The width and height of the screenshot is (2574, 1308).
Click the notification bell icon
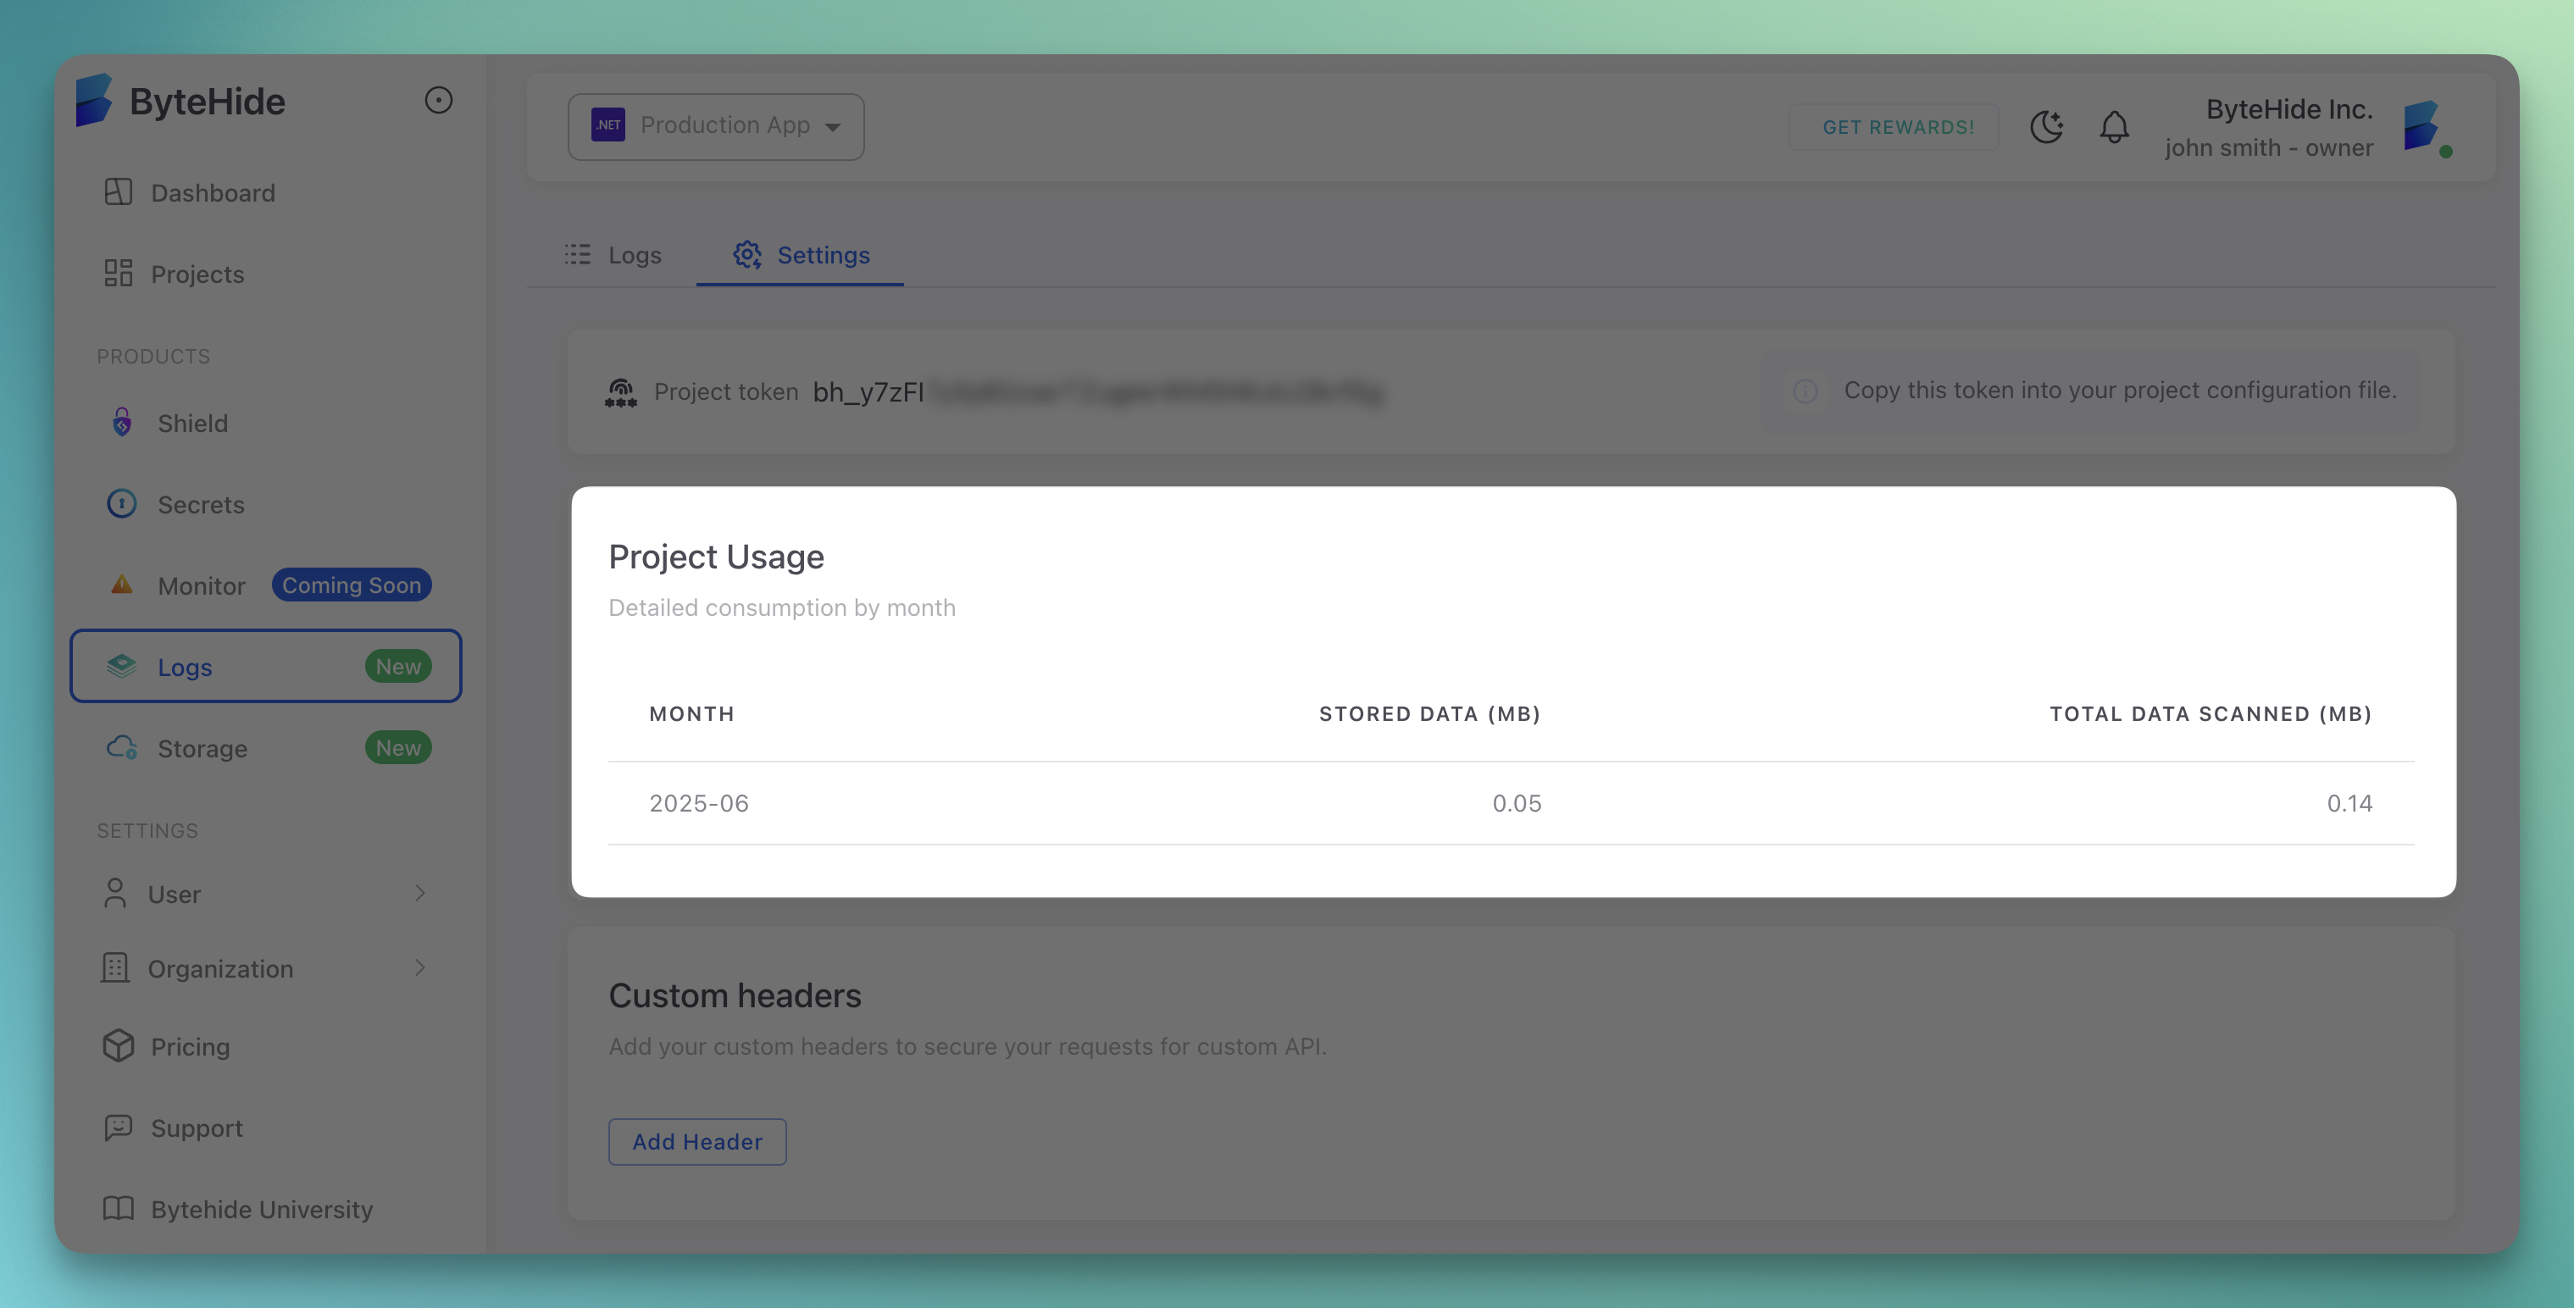click(2113, 127)
